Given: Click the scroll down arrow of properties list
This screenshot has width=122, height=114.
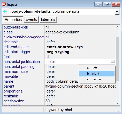Looking at the screenshot, I should [x=117, y=103].
